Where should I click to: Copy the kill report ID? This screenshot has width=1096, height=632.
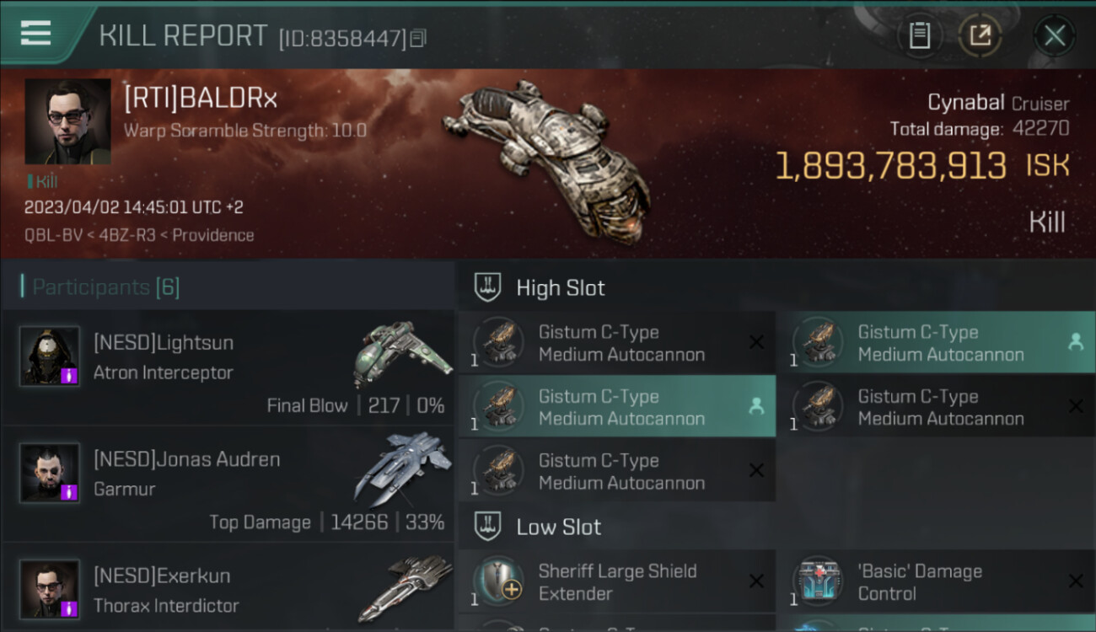point(419,38)
